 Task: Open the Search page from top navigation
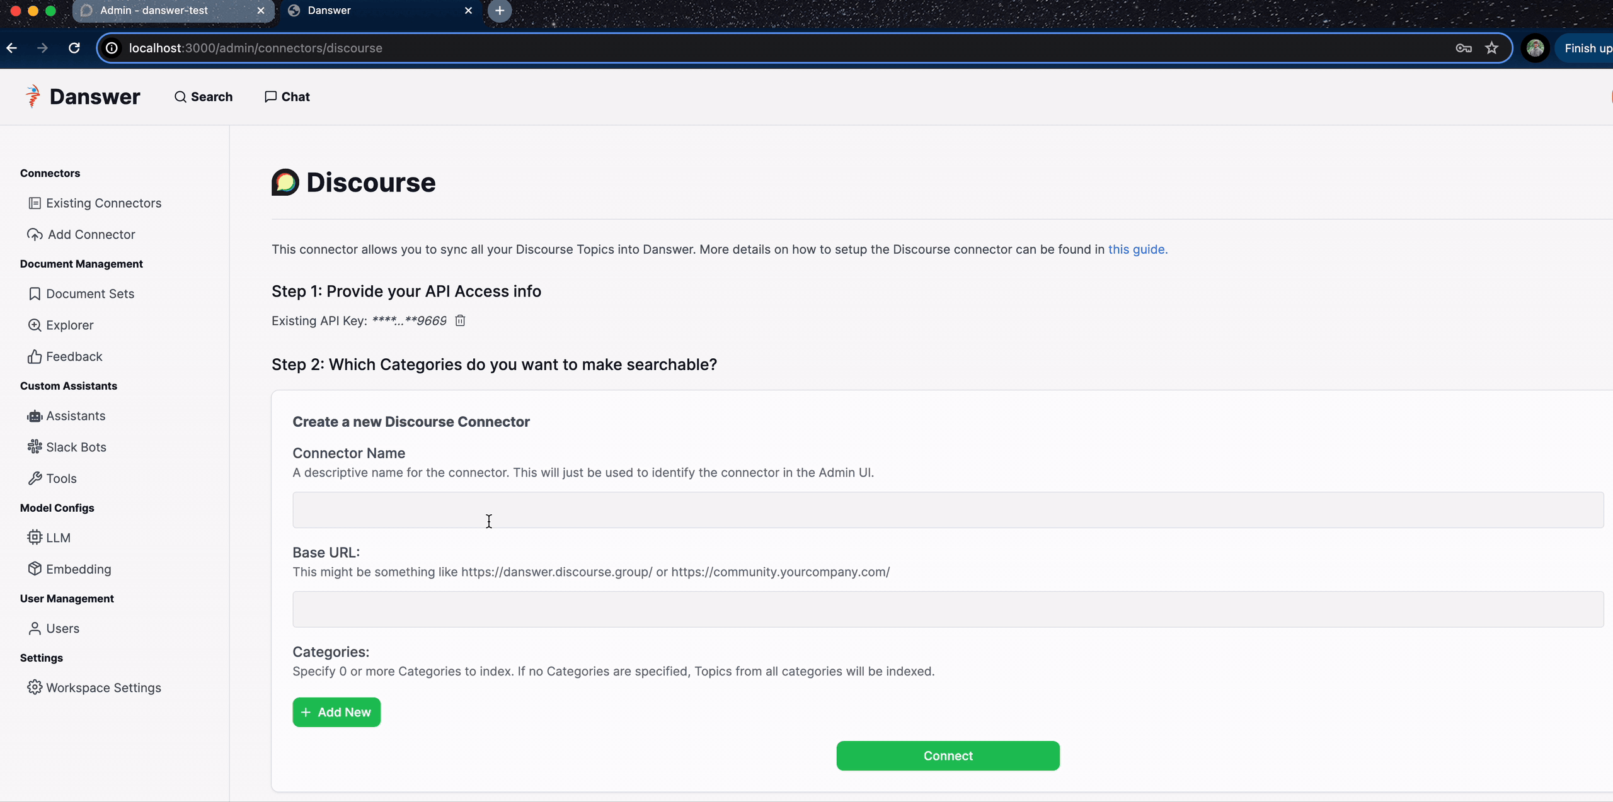pos(204,96)
